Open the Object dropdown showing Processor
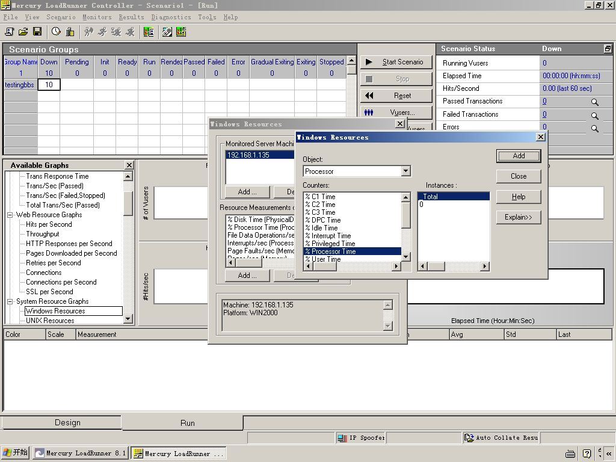 click(x=406, y=171)
